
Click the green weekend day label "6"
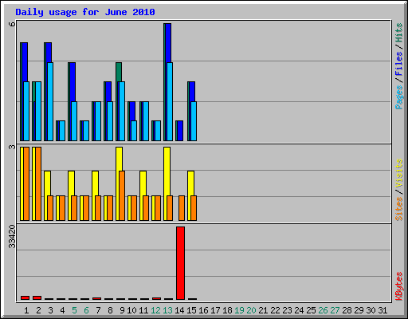pos(86,310)
